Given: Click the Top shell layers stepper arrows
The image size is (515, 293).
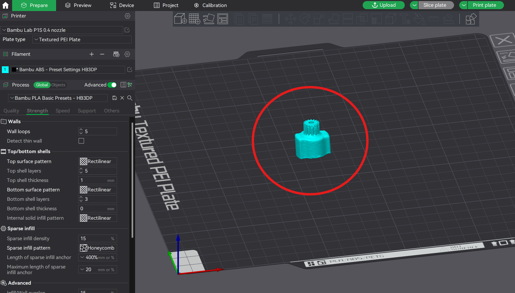Looking at the screenshot, I should [81, 171].
